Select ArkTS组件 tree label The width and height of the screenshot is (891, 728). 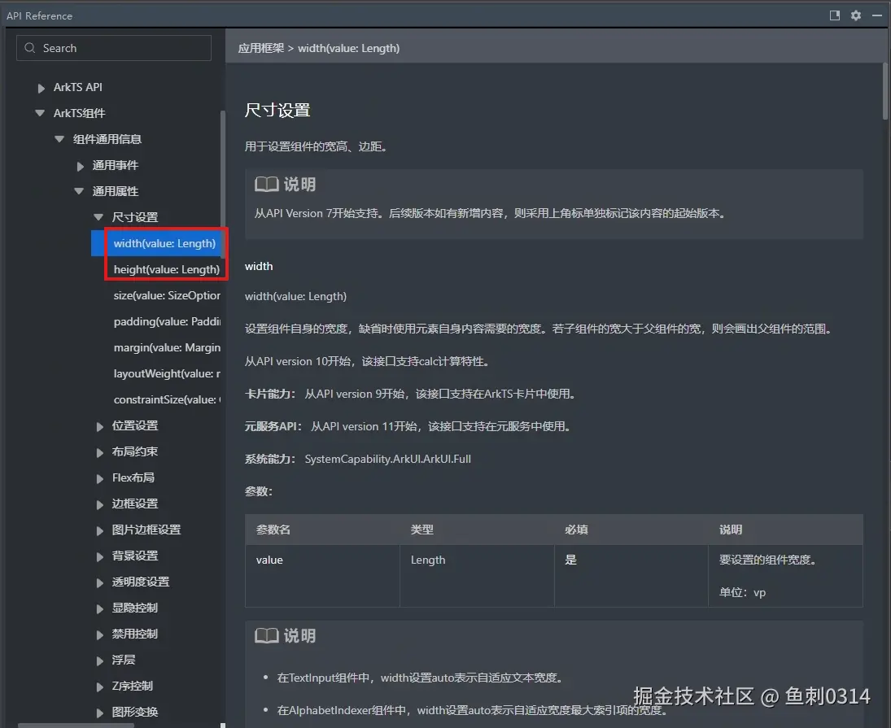(79, 113)
